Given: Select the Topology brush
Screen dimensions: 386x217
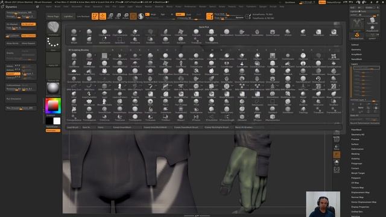Looking at the screenshot, I should coord(303,110).
